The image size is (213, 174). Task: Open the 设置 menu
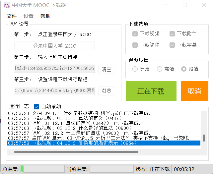click(29, 16)
